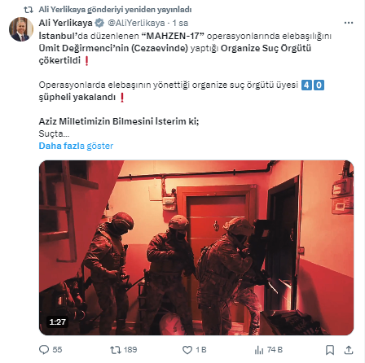Image resolution: width=365 pixels, height=363 pixels.
Task: Expand the text with Daha fazla göster
Action: point(76,146)
